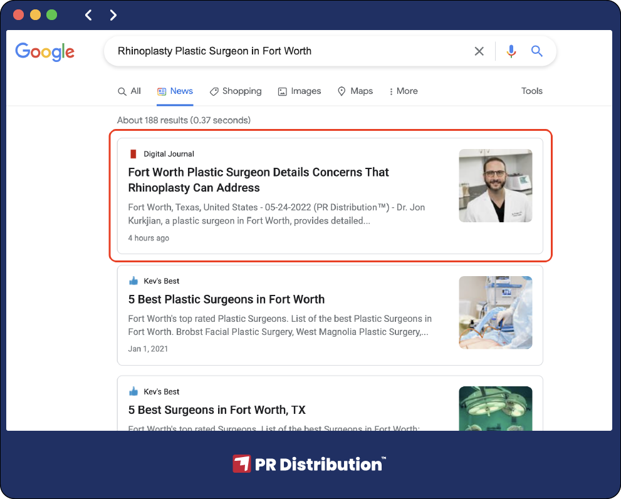Open the Fort Worth Plastic Surgeon rhinoplasty headline
Screen dimensions: 621x499
[x=258, y=180]
